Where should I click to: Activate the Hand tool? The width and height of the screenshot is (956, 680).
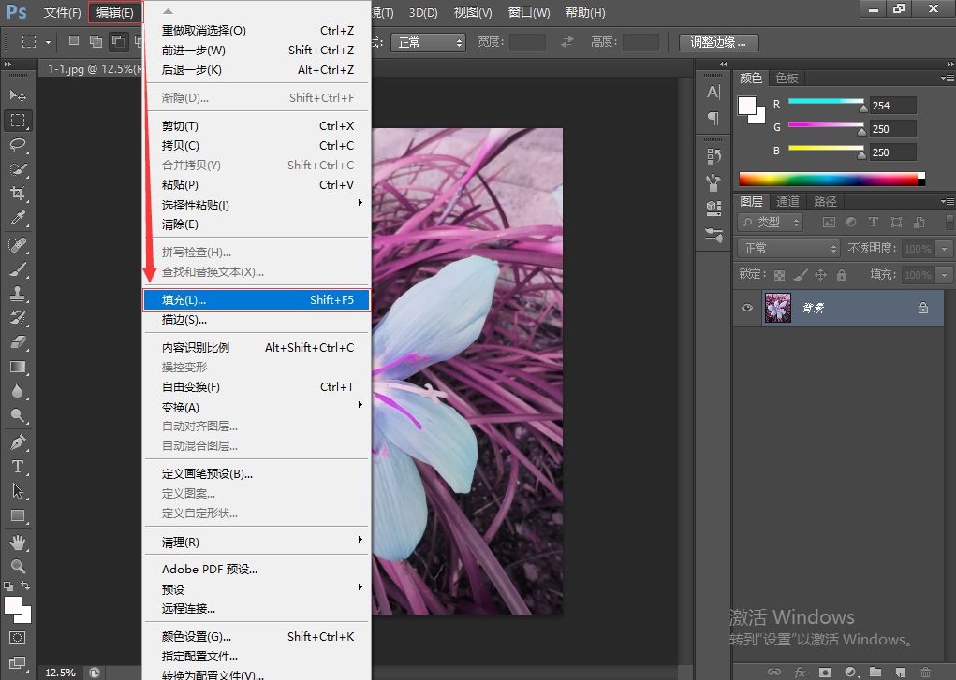point(18,542)
